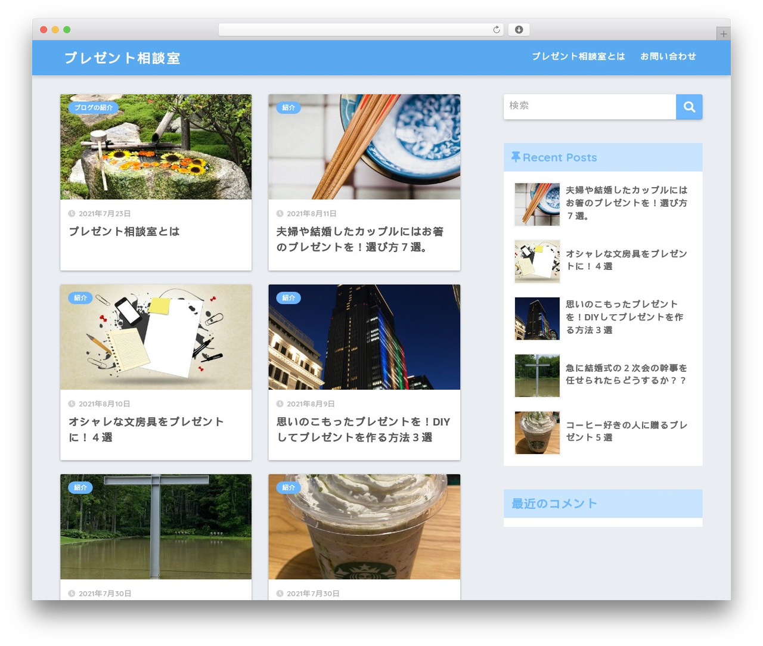
Task: Click the date 2021年8月9日 on skyscraper post
Action: coord(311,403)
